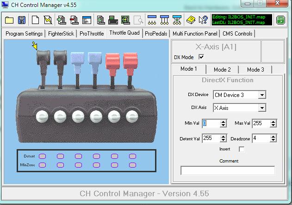Viewport: 292px width, 205px height.
Task: Select the Mode 1 tab
Action: coord(189,69)
